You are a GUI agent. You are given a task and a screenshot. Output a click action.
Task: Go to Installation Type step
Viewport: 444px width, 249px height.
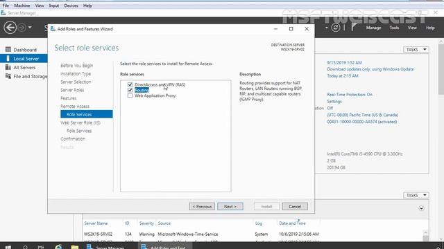76,74
